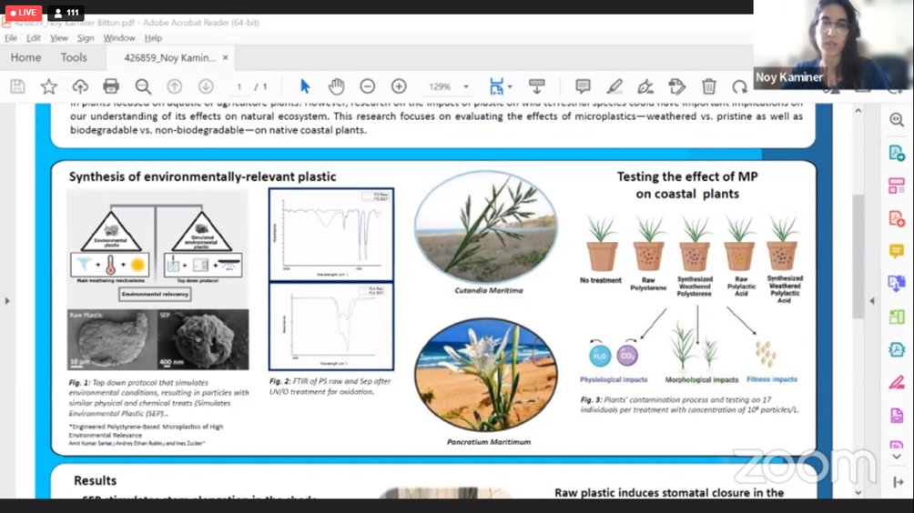Switch to the Home tab

pos(25,57)
